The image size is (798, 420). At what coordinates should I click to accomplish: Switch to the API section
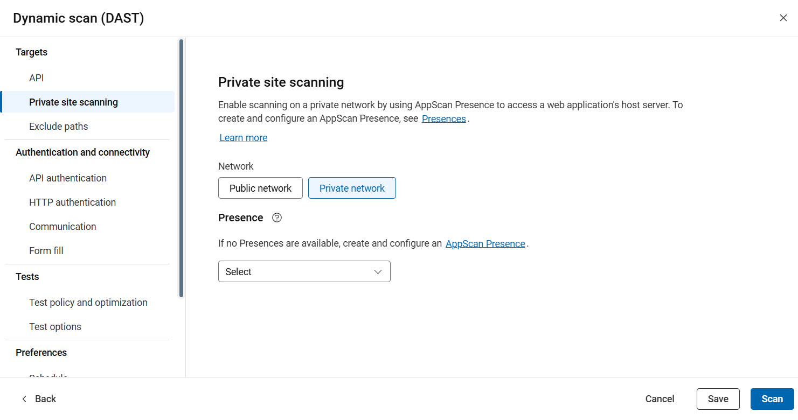tap(36, 78)
